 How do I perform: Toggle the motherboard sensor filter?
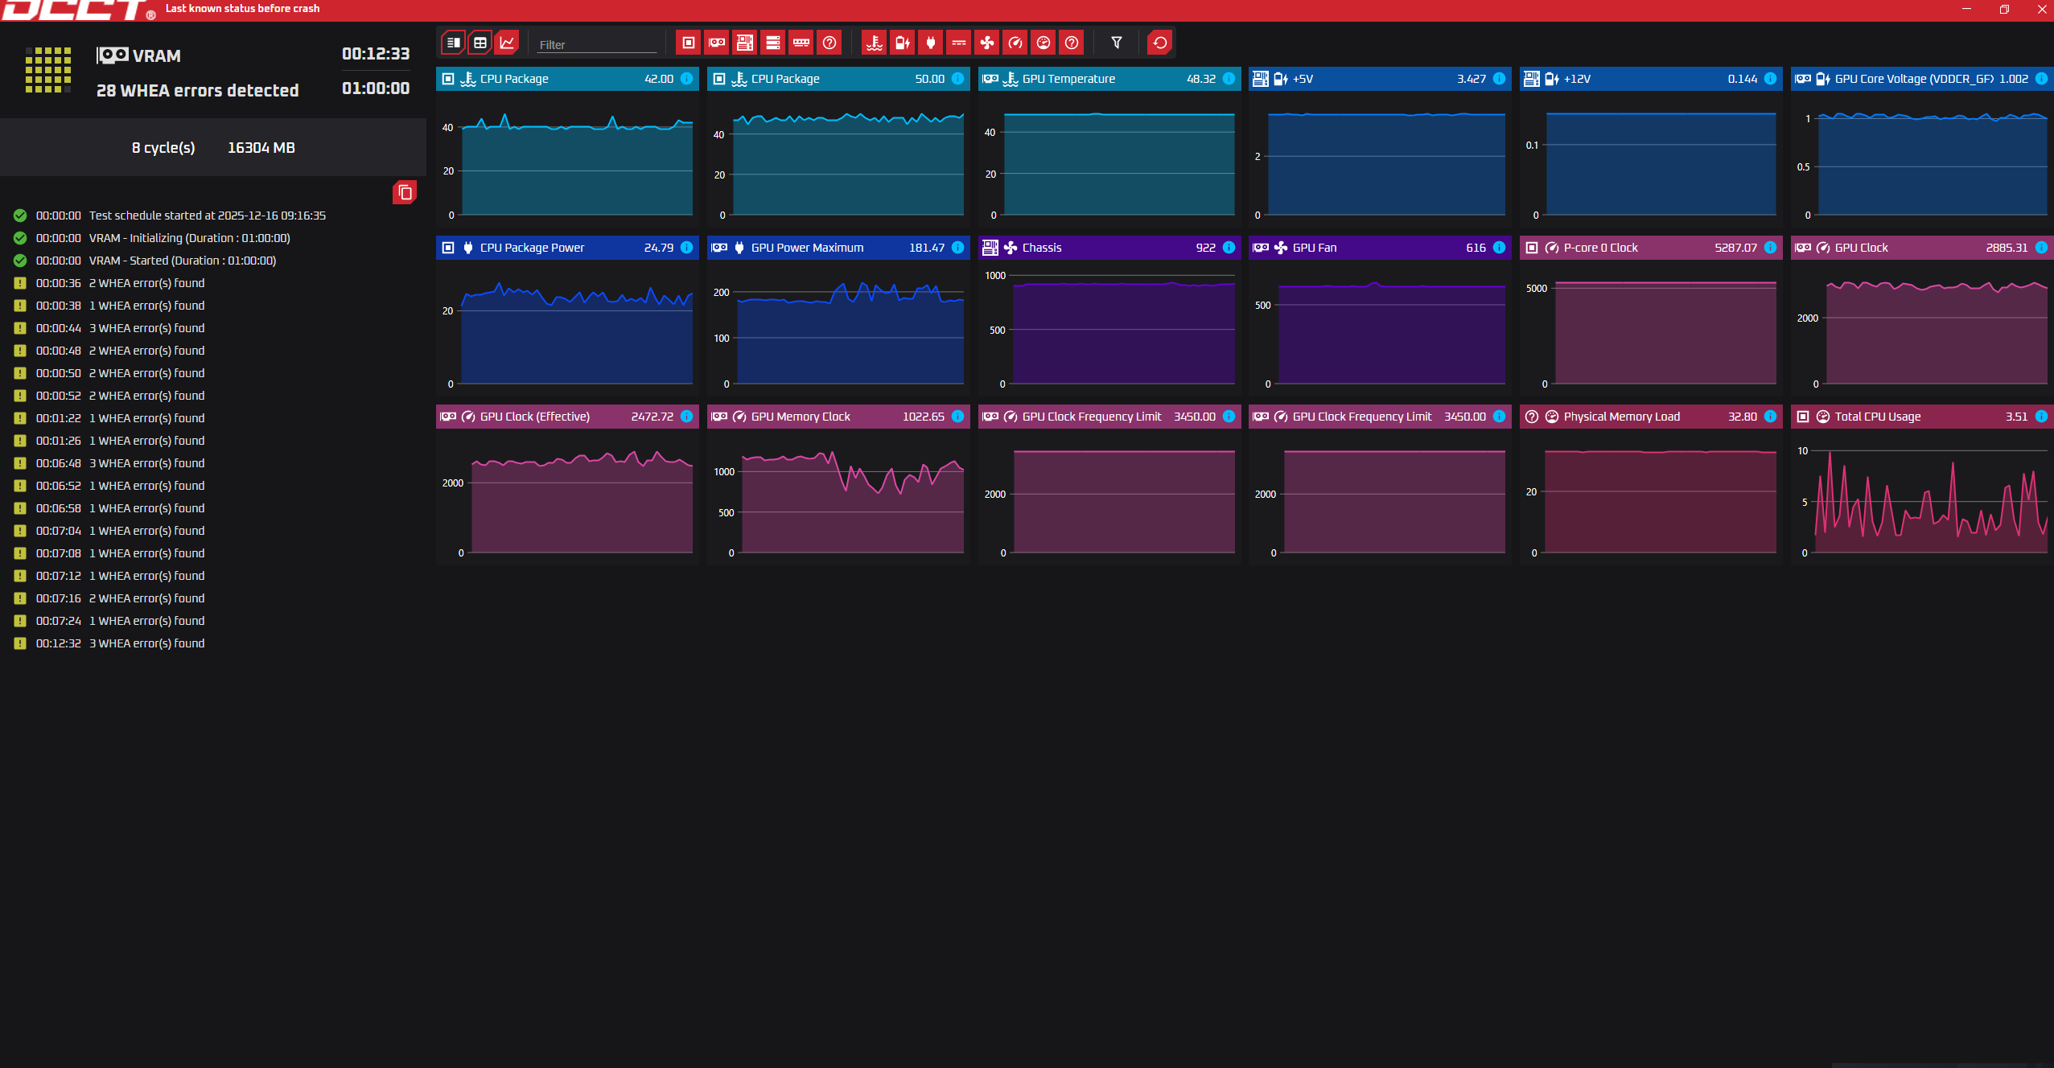coord(745,43)
